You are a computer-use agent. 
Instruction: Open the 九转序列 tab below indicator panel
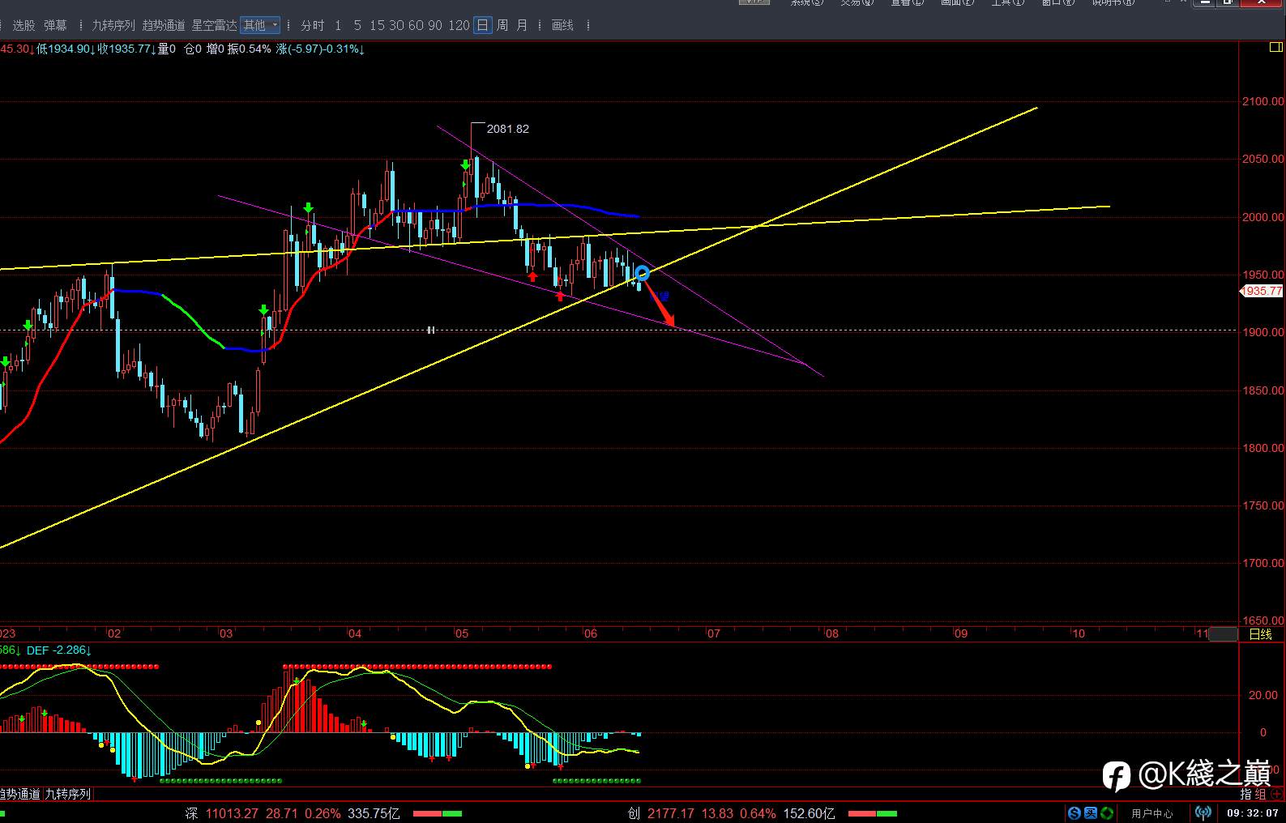click(x=68, y=795)
